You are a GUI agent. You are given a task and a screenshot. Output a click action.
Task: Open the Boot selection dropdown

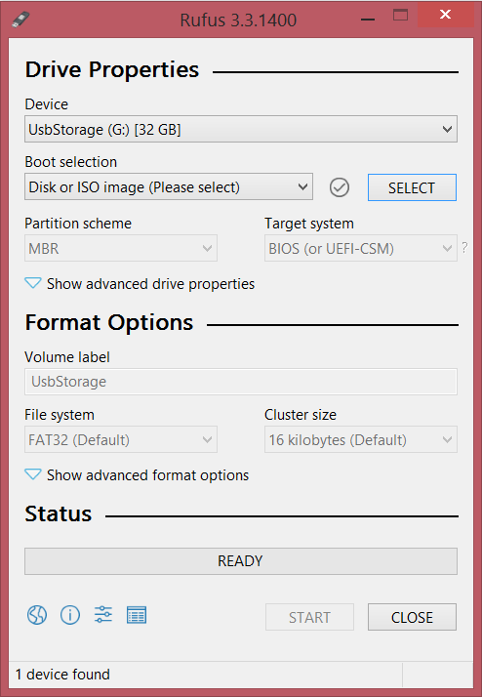pyautogui.click(x=169, y=187)
